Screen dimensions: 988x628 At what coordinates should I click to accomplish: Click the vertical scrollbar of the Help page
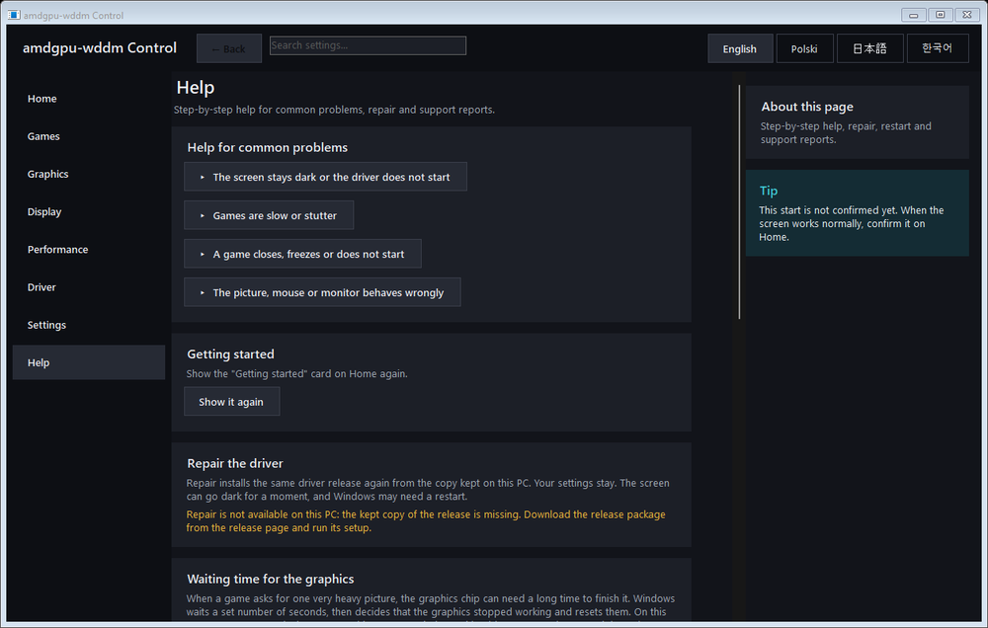(x=739, y=201)
